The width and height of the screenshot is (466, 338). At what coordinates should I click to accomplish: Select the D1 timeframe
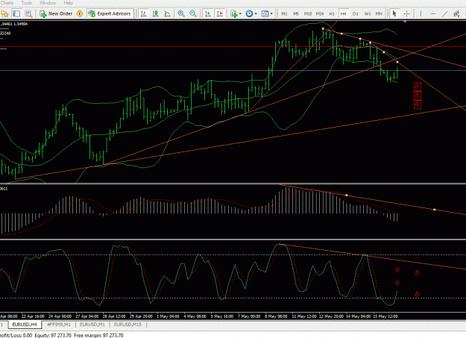(355, 13)
